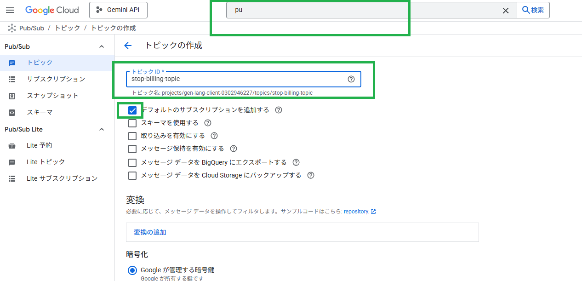Open help for メッセージ保持を有効にする option
Image resolution: width=582 pixels, height=281 pixels.
234,149
